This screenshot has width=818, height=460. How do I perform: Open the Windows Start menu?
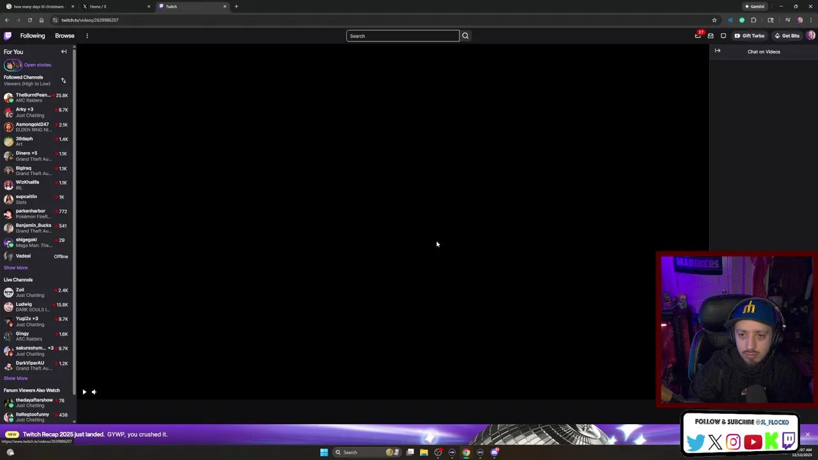click(324, 452)
